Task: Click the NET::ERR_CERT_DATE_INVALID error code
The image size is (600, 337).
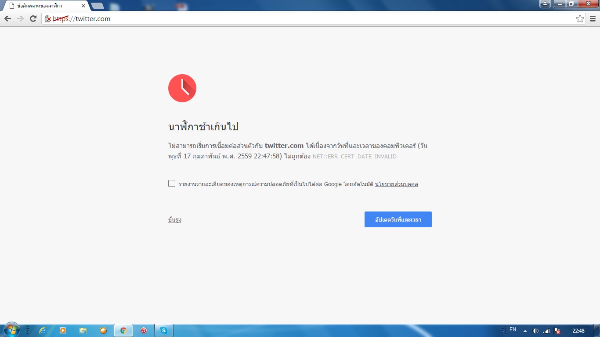Action: [x=354, y=157]
